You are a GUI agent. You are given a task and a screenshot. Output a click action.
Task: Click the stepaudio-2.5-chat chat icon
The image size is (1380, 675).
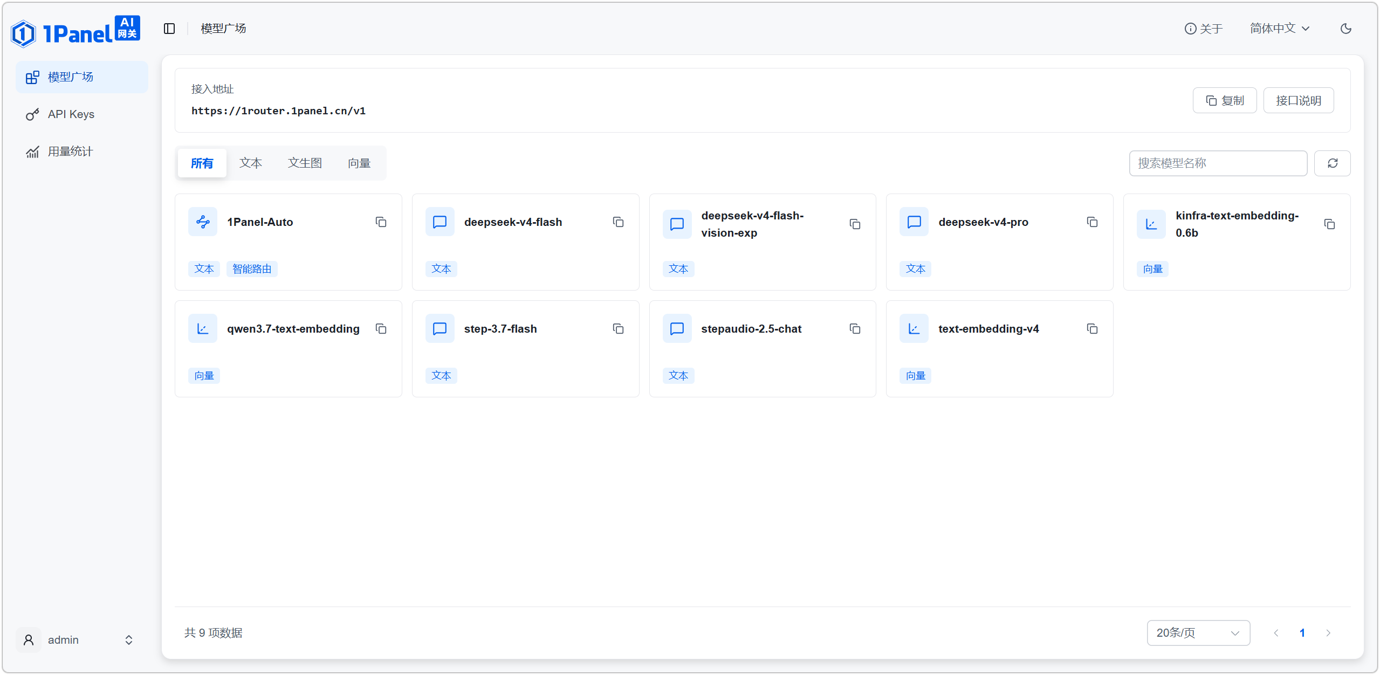pos(677,328)
